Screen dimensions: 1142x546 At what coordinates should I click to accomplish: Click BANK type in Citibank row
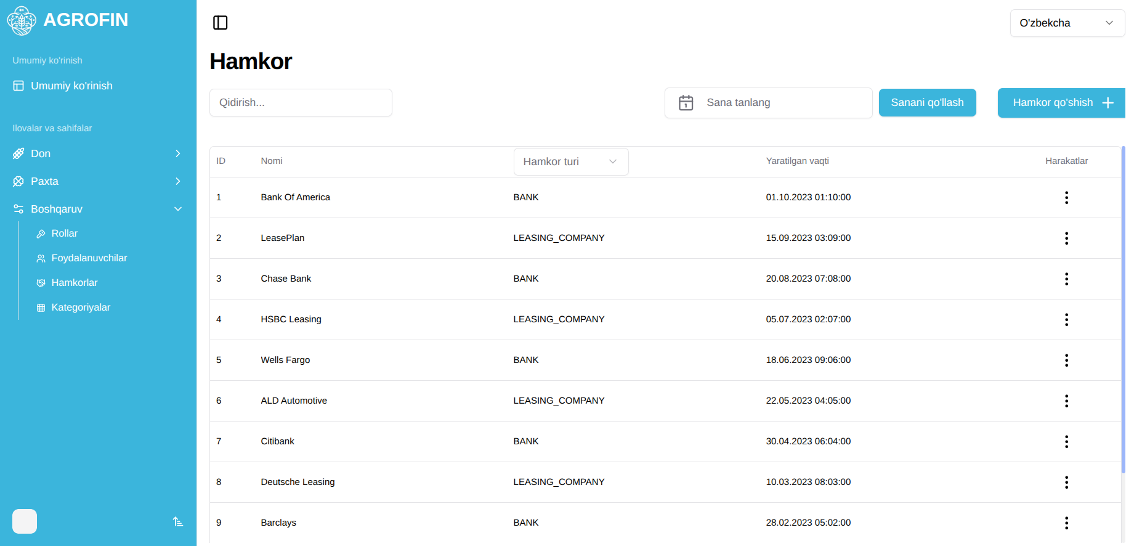pyautogui.click(x=526, y=441)
